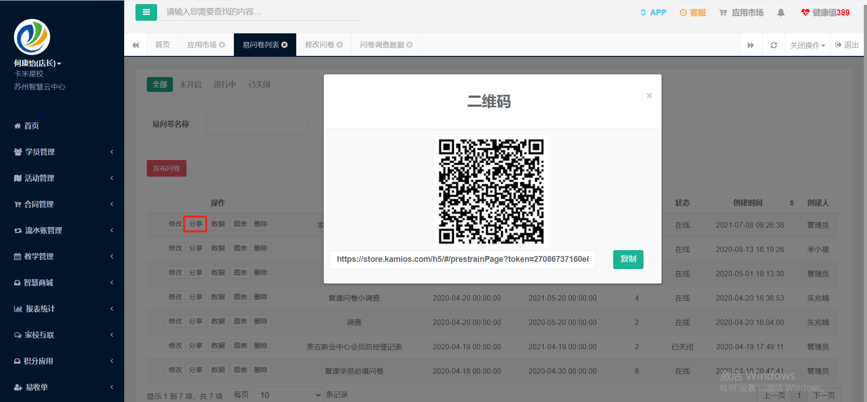Image resolution: width=867 pixels, height=402 pixels.
Task: Click the tab bar scroll-left arrows
Action: tap(135, 45)
